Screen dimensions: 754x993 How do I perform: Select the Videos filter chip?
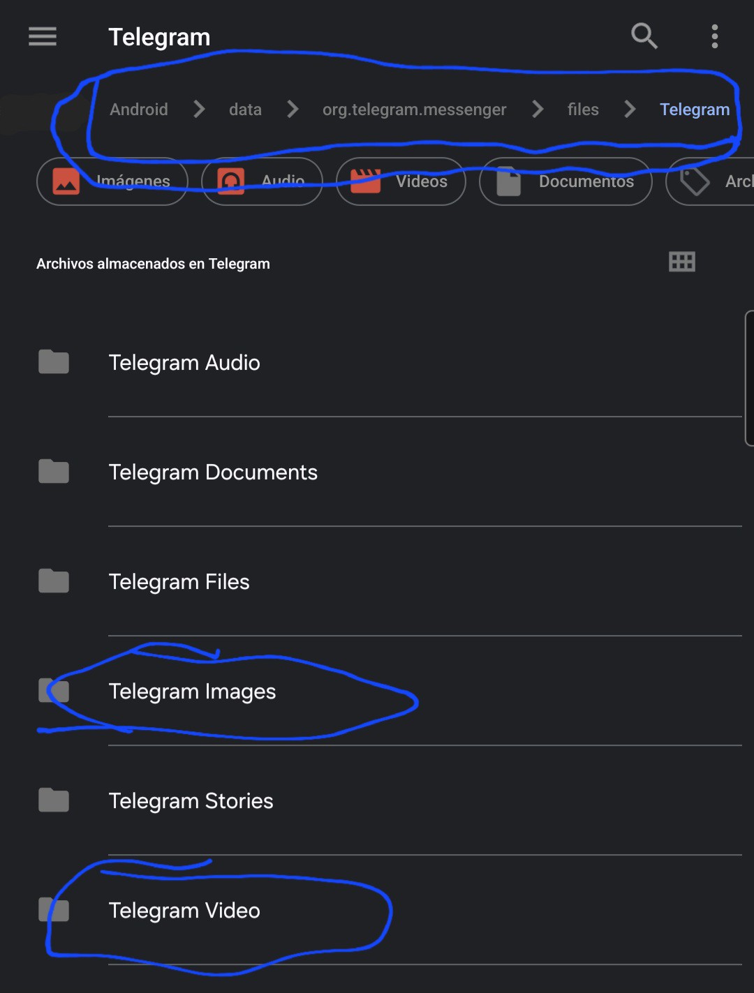point(401,181)
